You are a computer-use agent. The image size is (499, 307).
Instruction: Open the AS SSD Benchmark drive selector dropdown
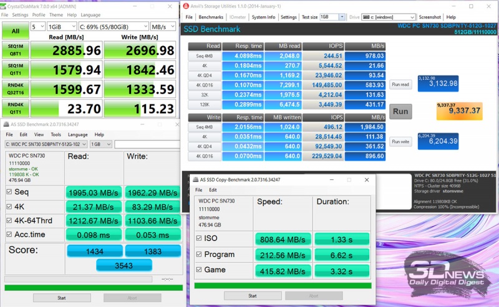coord(46,144)
